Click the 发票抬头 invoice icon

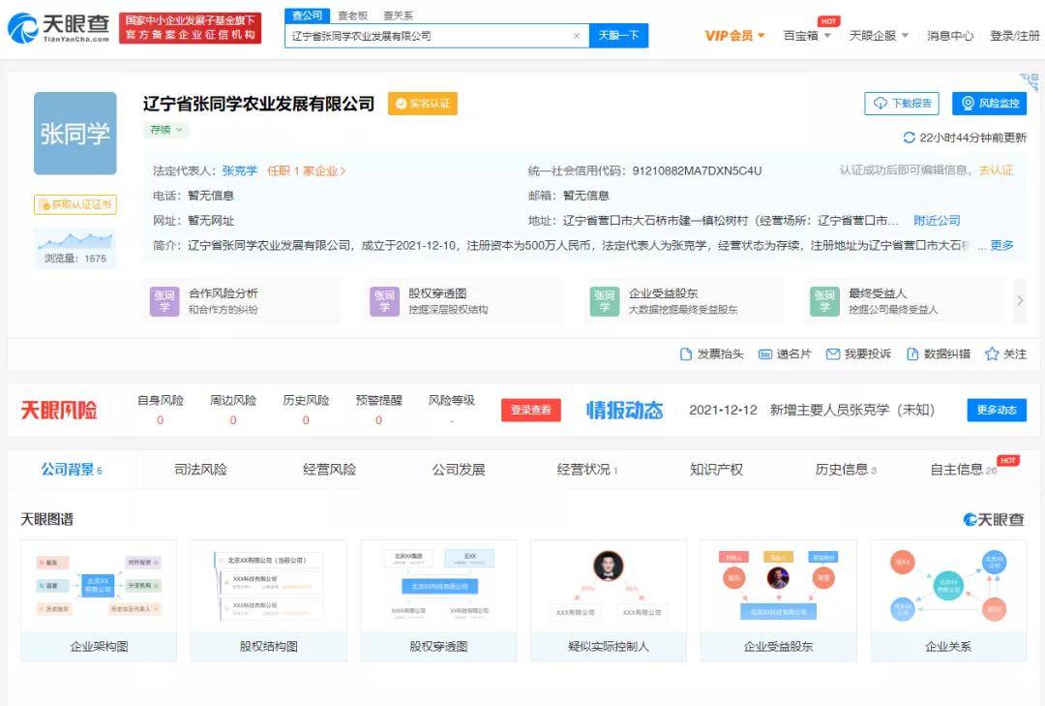(x=686, y=354)
